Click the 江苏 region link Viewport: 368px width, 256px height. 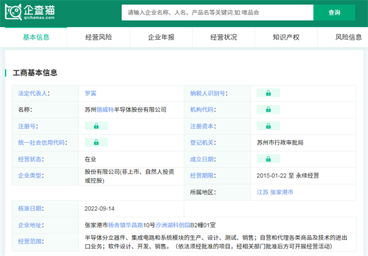pos(263,192)
